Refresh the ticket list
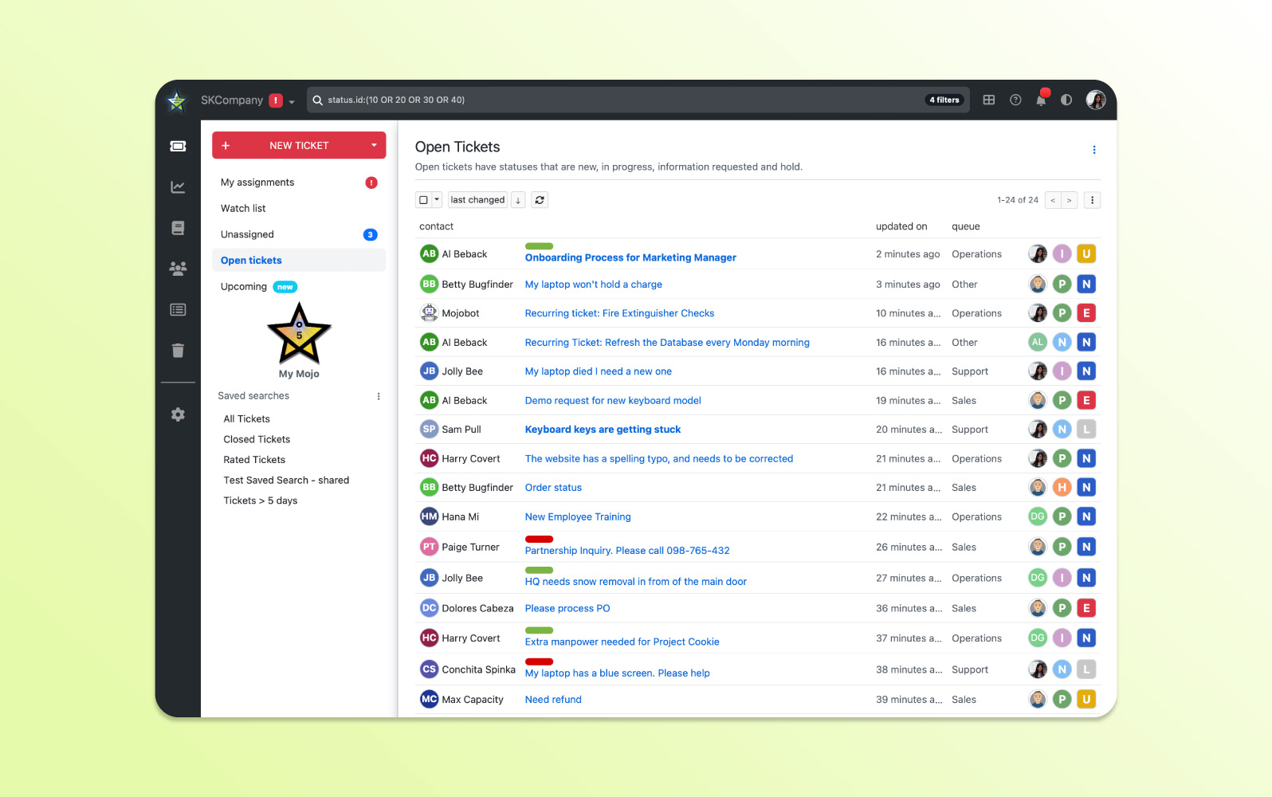 pos(540,200)
